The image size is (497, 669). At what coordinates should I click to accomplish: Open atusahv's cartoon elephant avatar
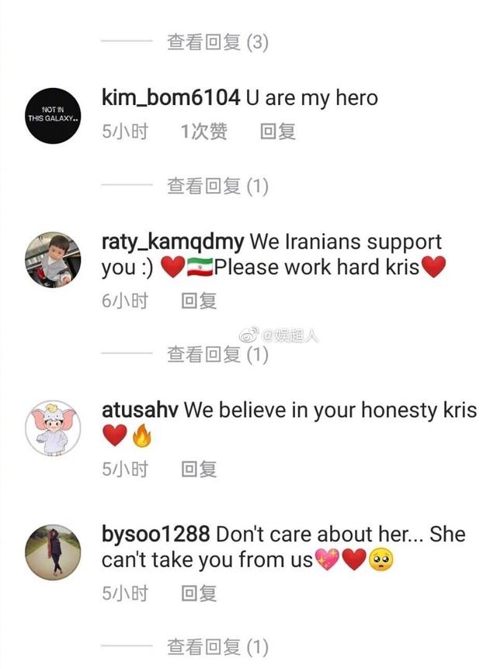tap(53, 428)
